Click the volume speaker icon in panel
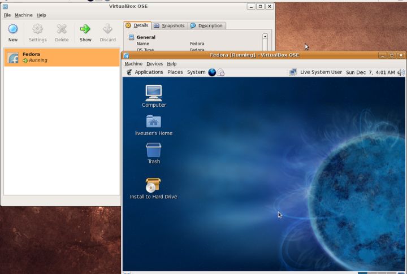This screenshot has height=274, width=407. (401, 72)
